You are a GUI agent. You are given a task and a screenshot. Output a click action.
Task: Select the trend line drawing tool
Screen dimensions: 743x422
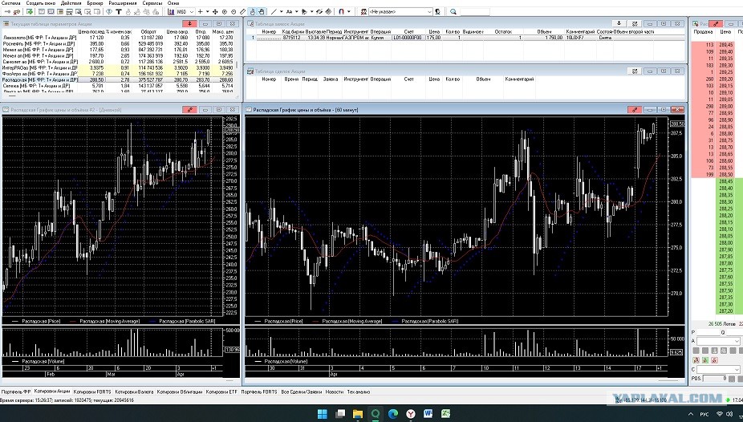[274, 11]
